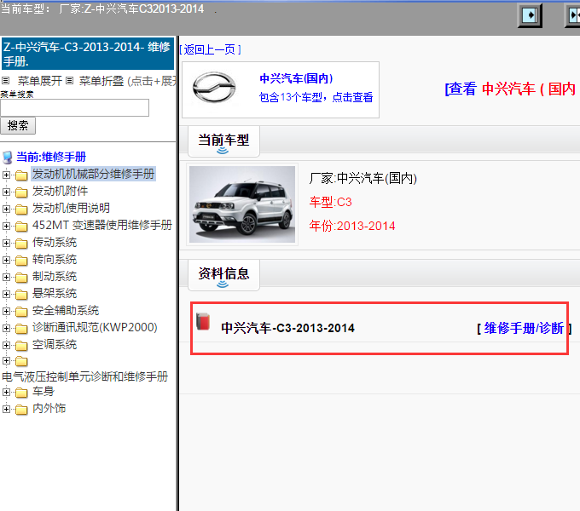Expand the 内外饰 tree node
Image resolution: width=580 pixels, height=511 pixels.
tap(6, 409)
